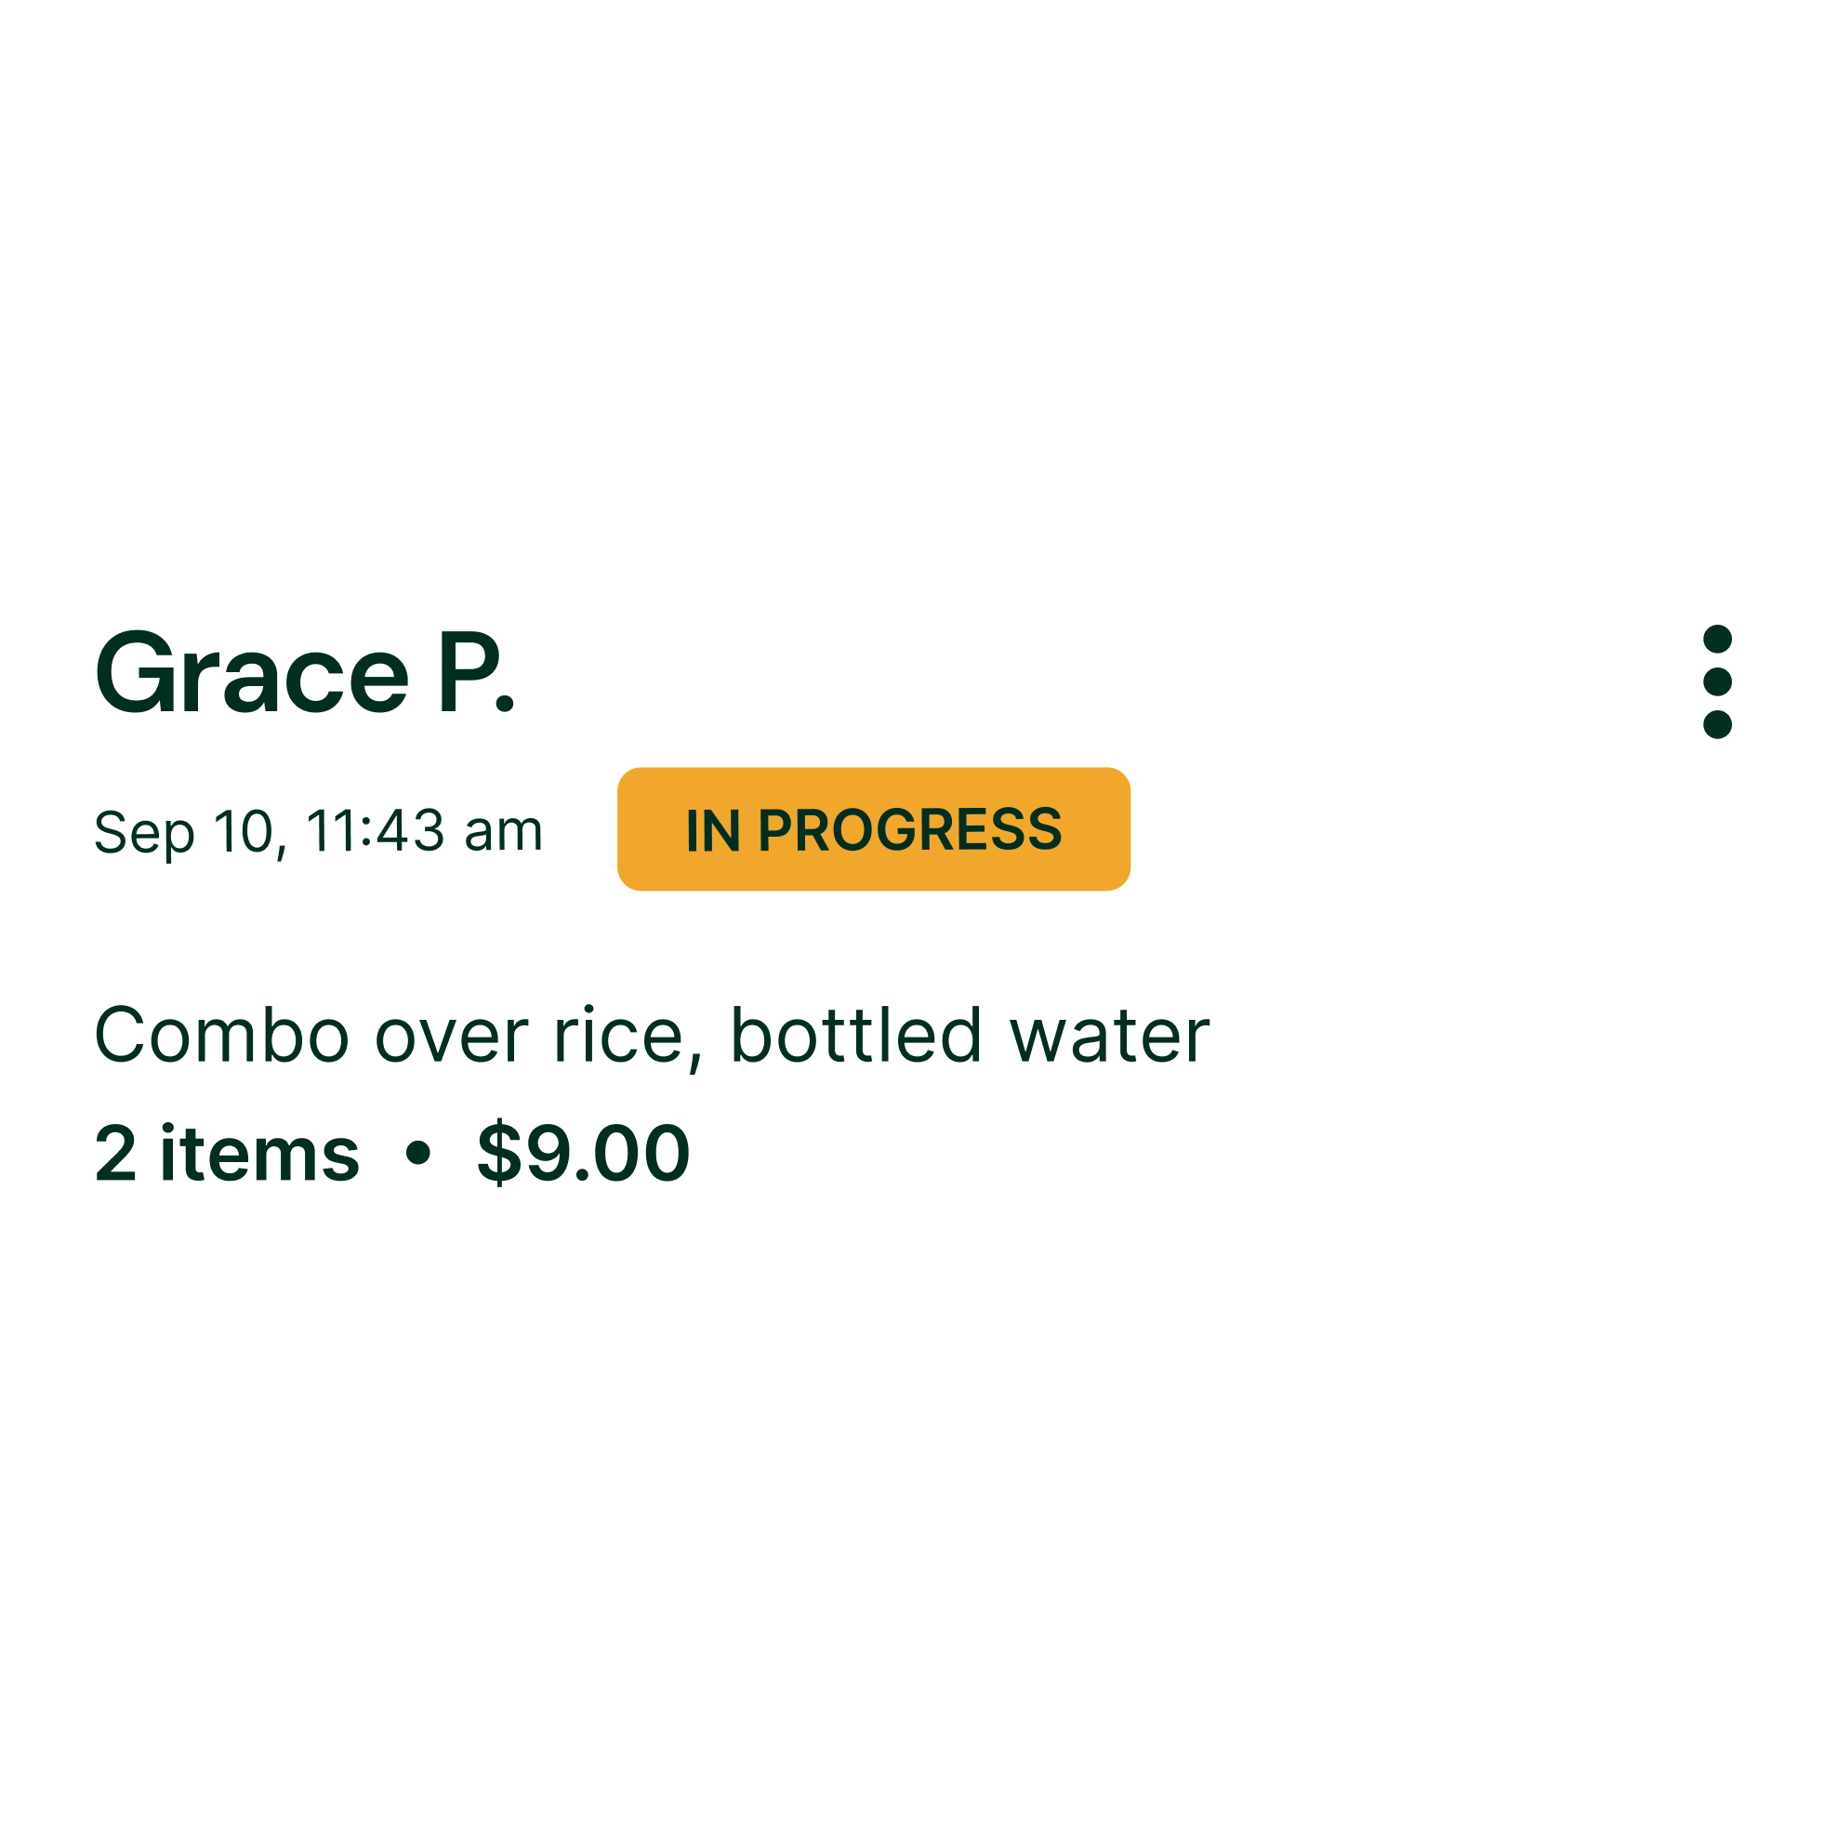Open the Combo over rice item
This screenshot has height=1824, width=1824.
click(x=389, y=1036)
